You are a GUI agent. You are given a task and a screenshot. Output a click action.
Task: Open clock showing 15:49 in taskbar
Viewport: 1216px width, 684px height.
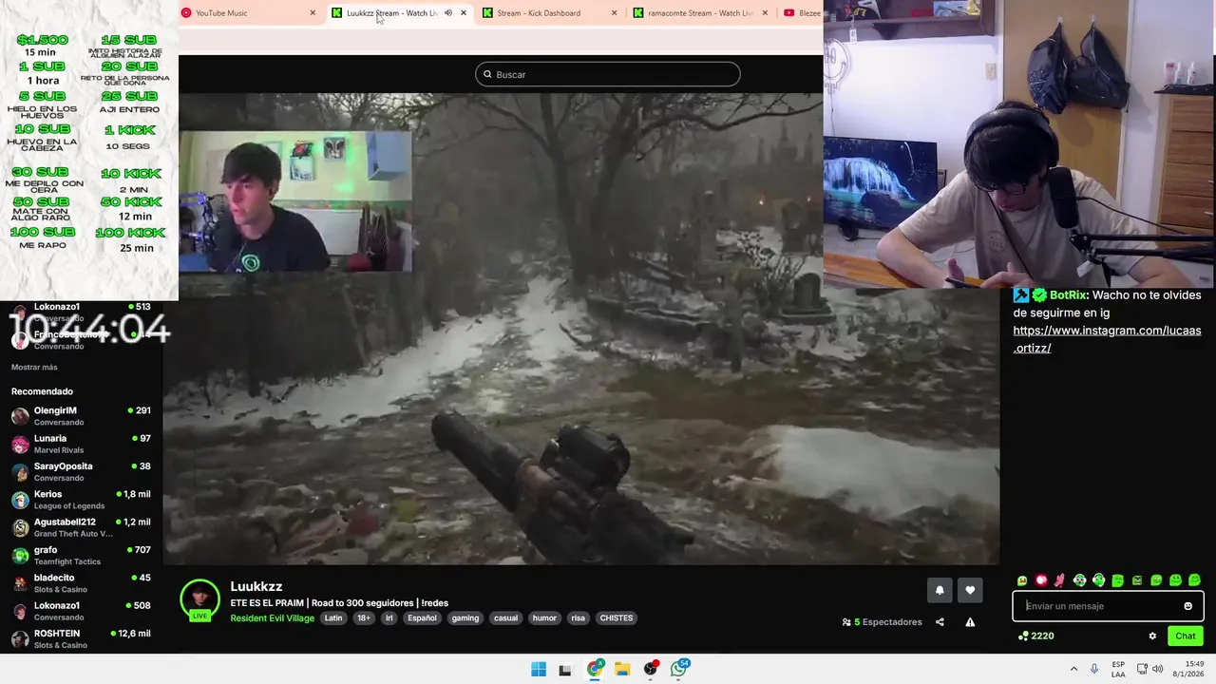tap(1188, 669)
